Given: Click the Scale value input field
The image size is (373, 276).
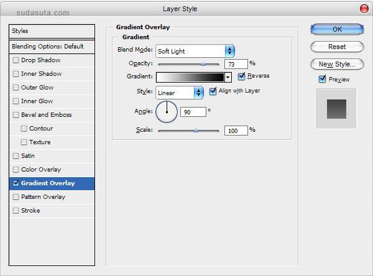Looking at the screenshot, I should (236, 131).
